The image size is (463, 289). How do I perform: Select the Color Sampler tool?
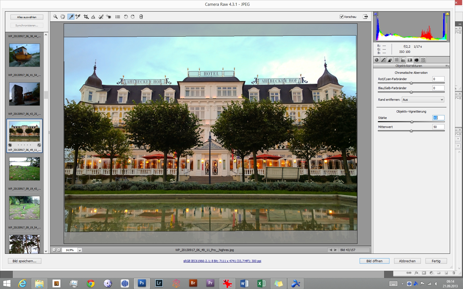click(x=78, y=17)
